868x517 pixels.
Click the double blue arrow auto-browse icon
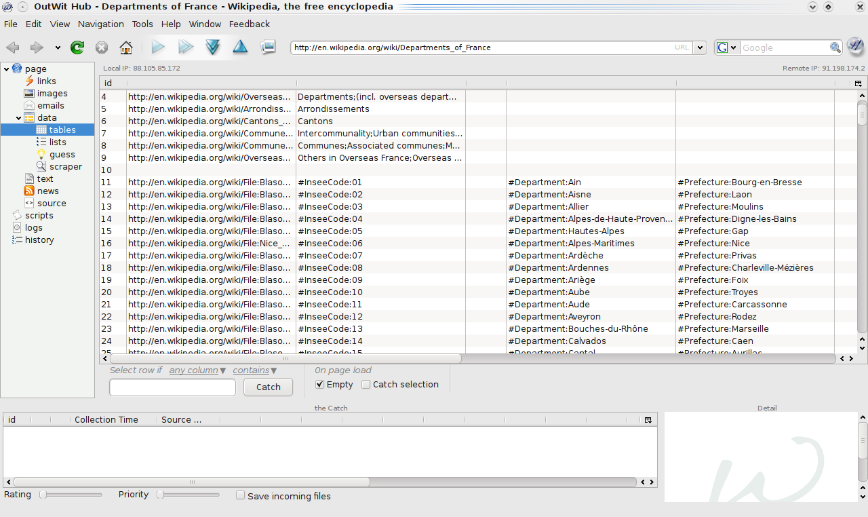[x=186, y=47]
